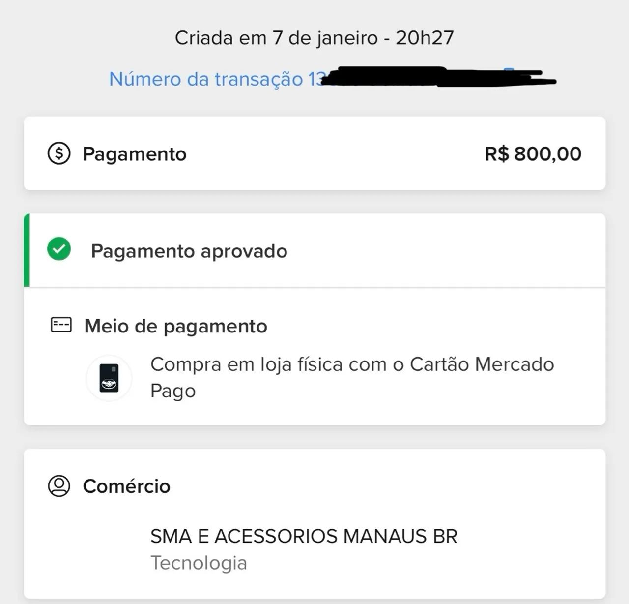
Task: Tap the black Cartão Mercado Pago card icon
Action: (109, 378)
